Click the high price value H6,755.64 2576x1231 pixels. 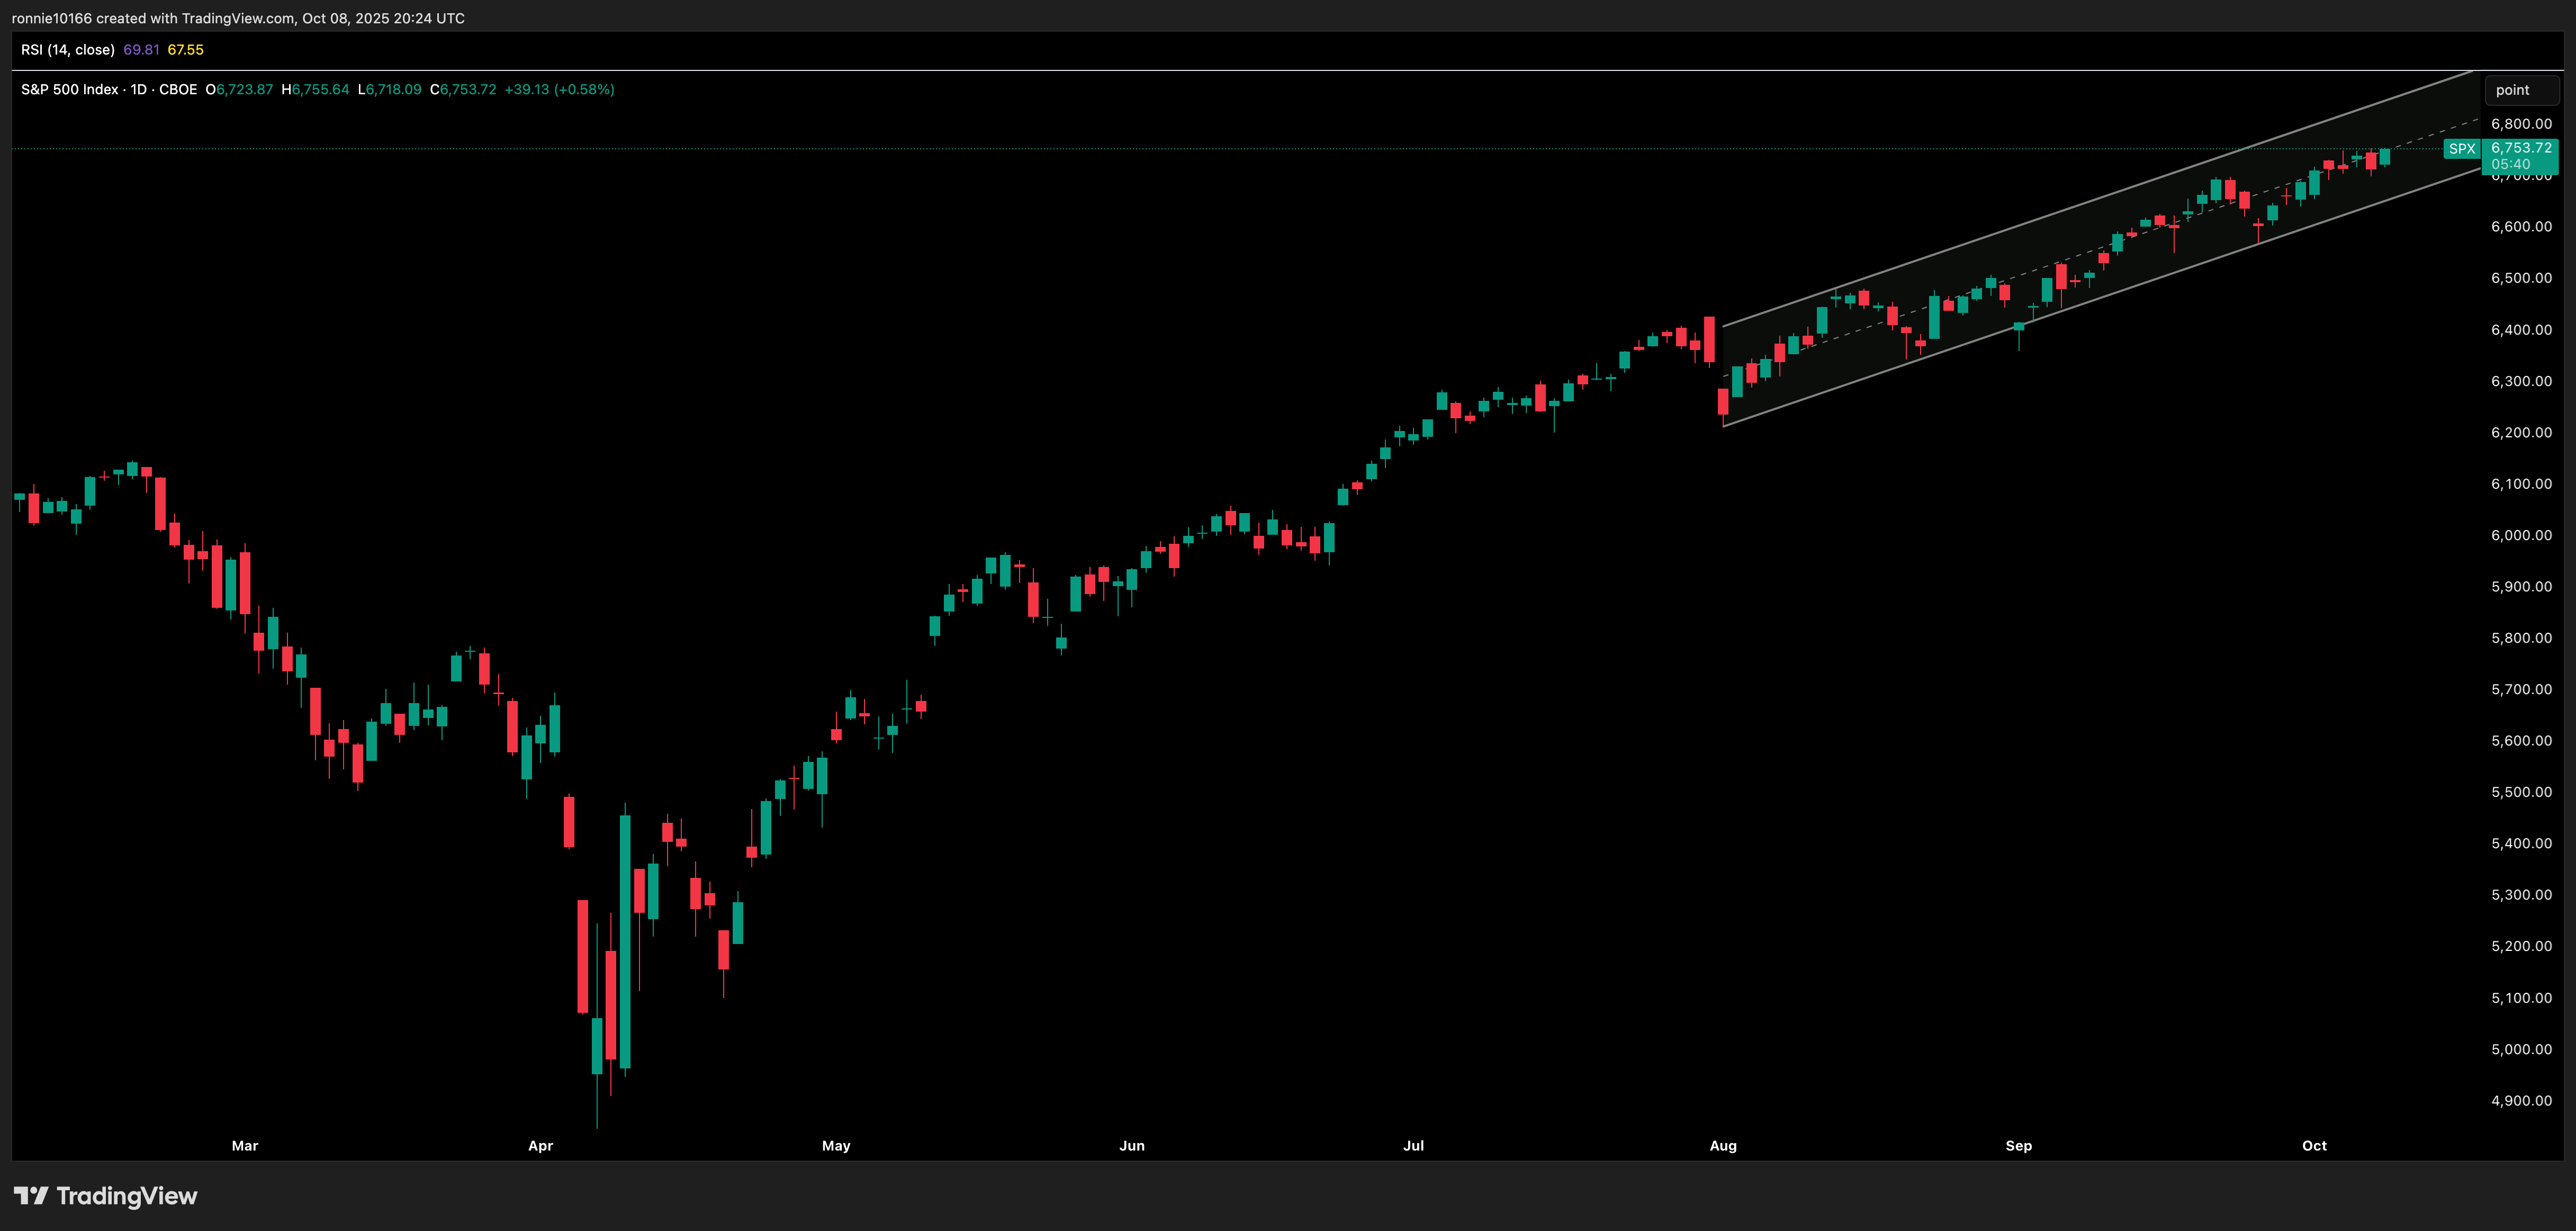coord(315,90)
